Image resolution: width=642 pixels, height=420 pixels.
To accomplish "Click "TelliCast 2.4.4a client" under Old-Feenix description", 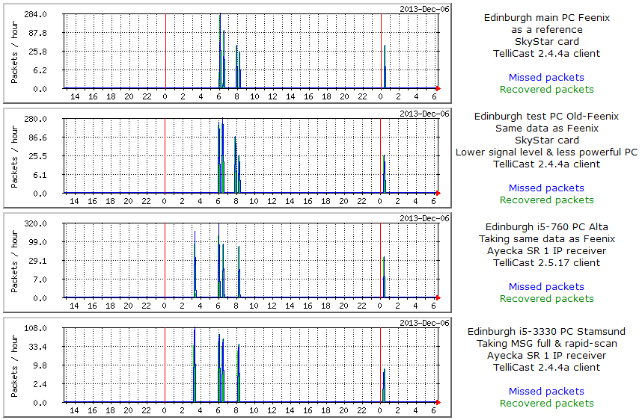I will 547,164.
